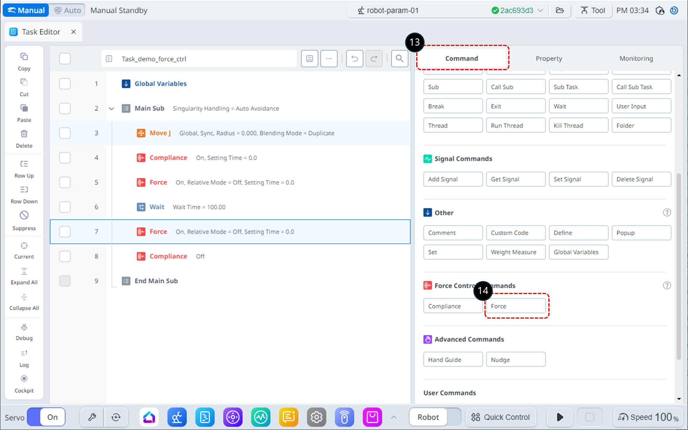Image resolution: width=688 pixels, height=430 pixels.
Task: Click the search magnifier icon
Action: point(399,59)
